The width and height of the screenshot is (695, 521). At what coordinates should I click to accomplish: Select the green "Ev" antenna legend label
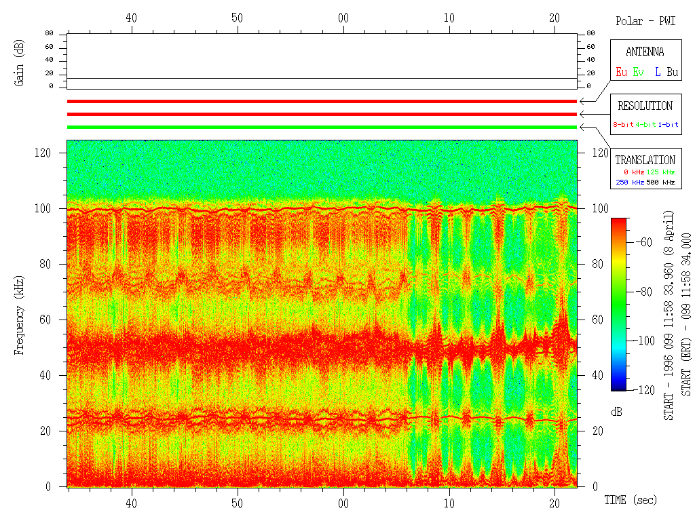[x=639, y=71]
